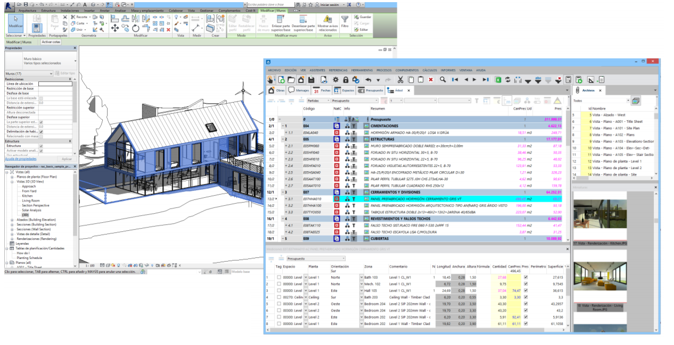Click the settings gear toolbar icon
Screen dimensions: 674x345
[335, 80]
